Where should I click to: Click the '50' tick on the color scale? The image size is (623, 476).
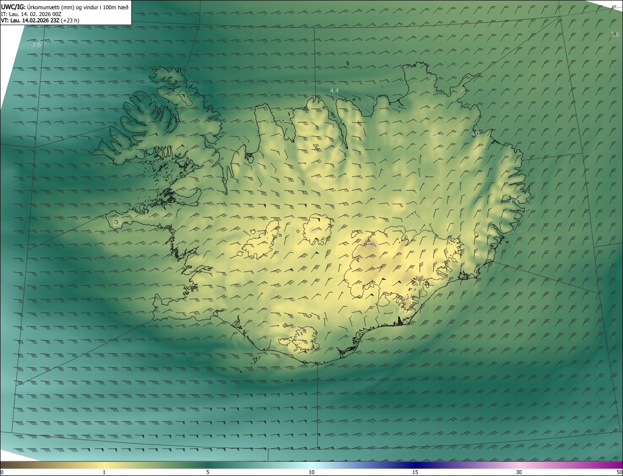(619, 472)
